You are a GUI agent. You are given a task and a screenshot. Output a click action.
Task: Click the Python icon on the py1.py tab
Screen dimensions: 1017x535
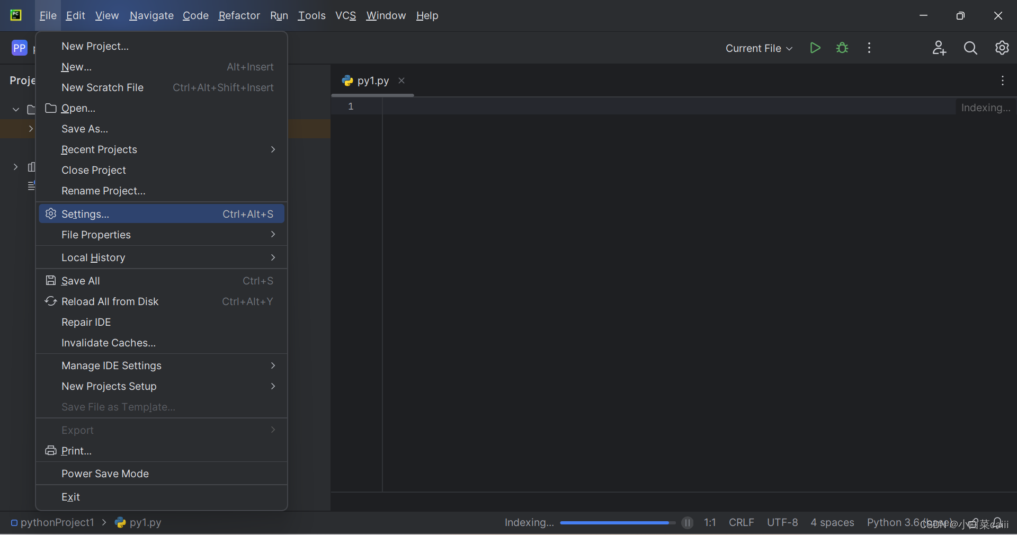tap(347, 81)
